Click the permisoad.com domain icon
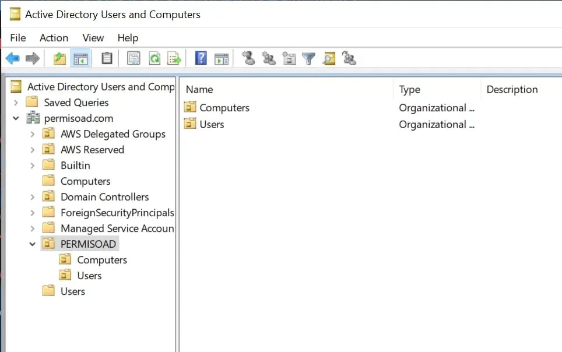This screenshot has width=562, height=352. pyautogui.click(x=33, y=118)
